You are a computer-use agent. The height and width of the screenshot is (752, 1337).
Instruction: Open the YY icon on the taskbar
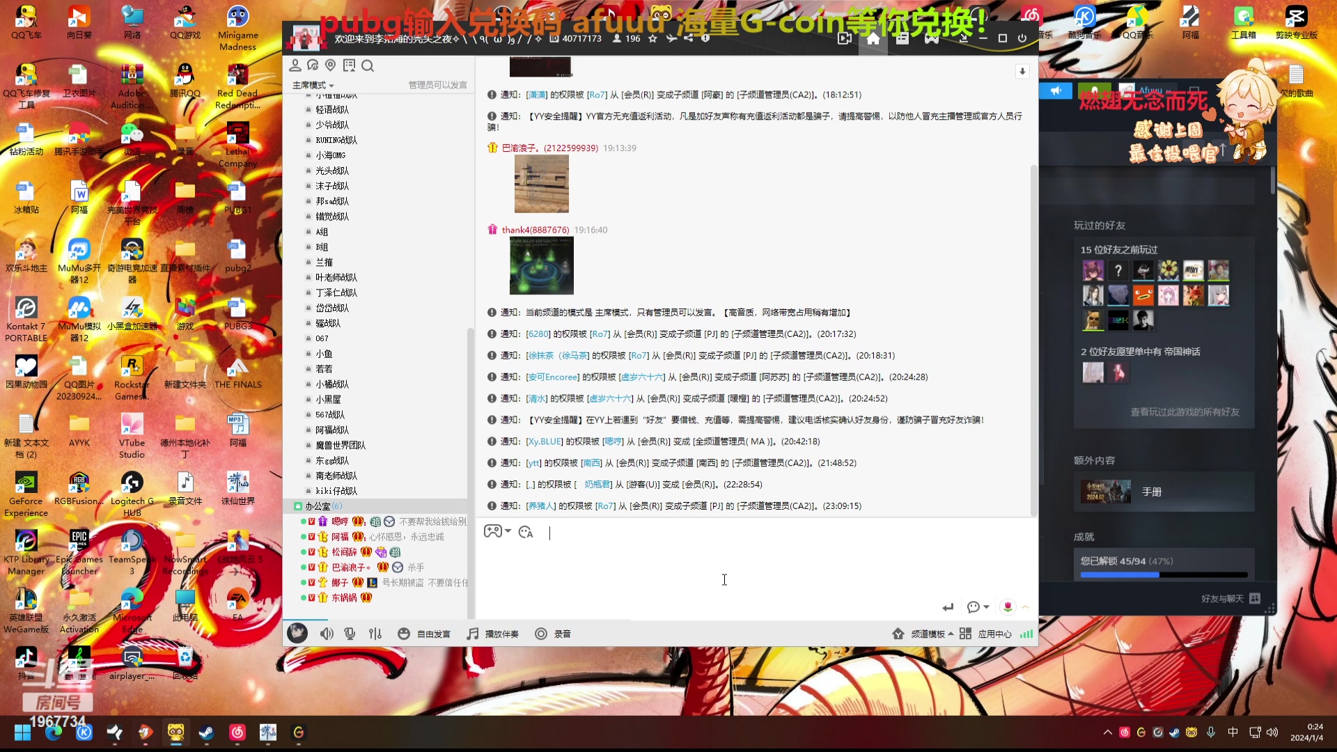coord(175,733)
